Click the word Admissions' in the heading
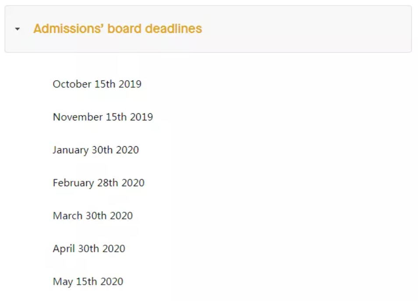Image resolution: width=418 pixels, height=303 pixels. point(68,28)
